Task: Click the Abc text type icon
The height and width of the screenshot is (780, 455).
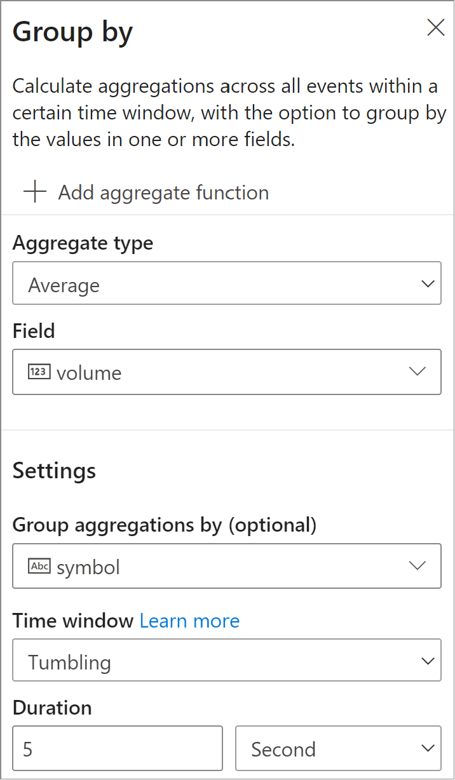Action: click(39, 566)
